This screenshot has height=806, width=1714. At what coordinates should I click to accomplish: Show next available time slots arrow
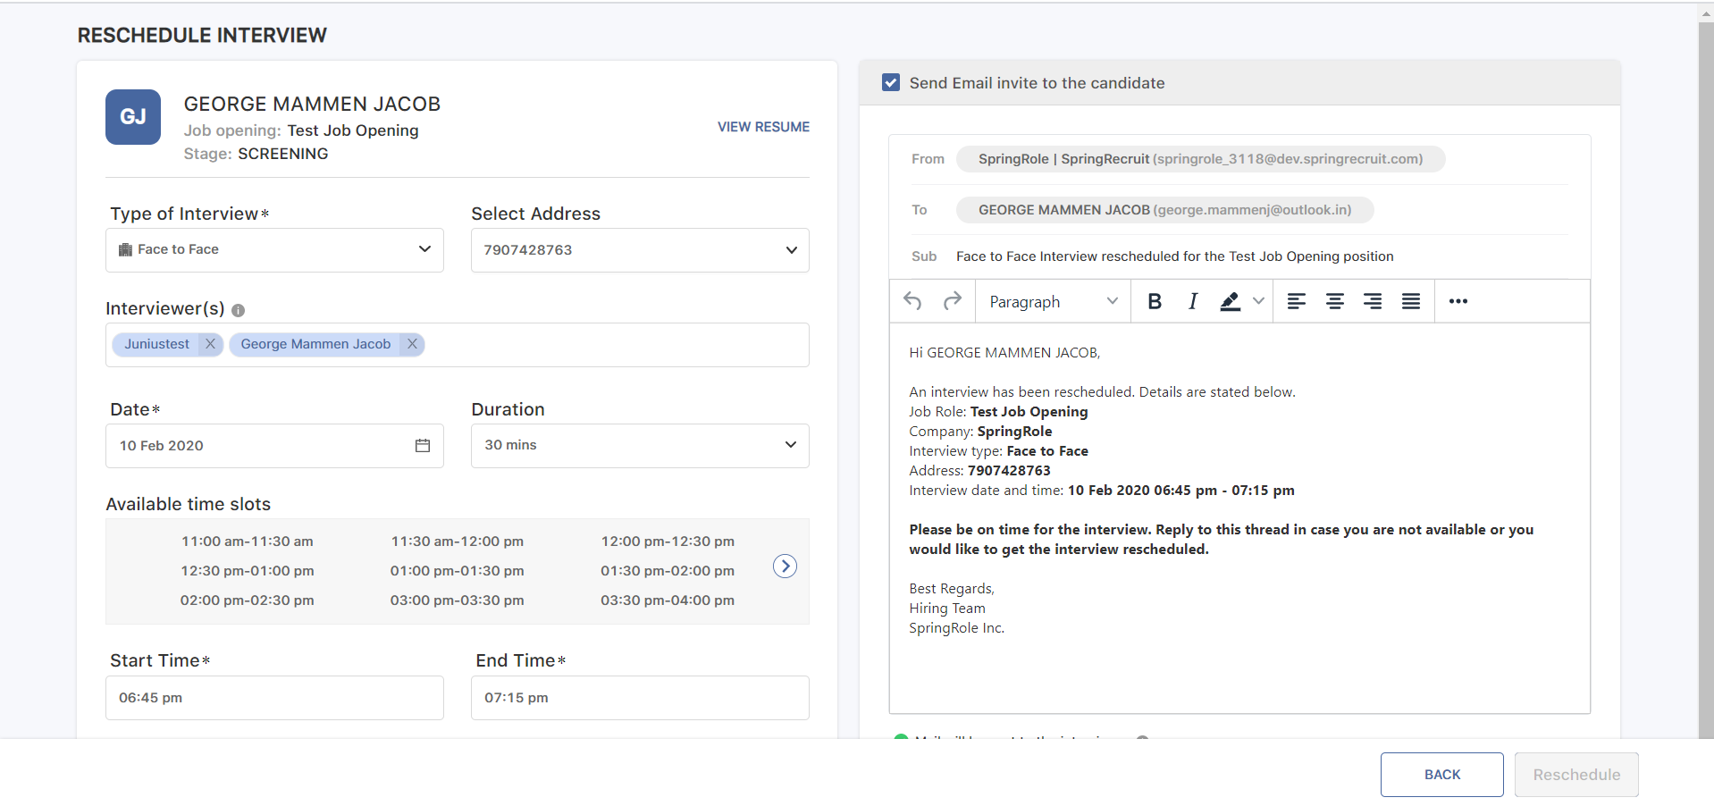pos(785,567)
